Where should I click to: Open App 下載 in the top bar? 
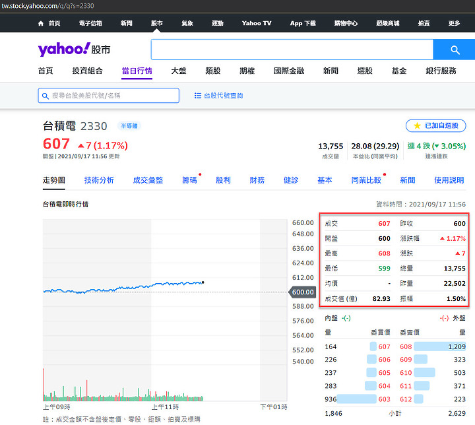click(x=303, y=23)
